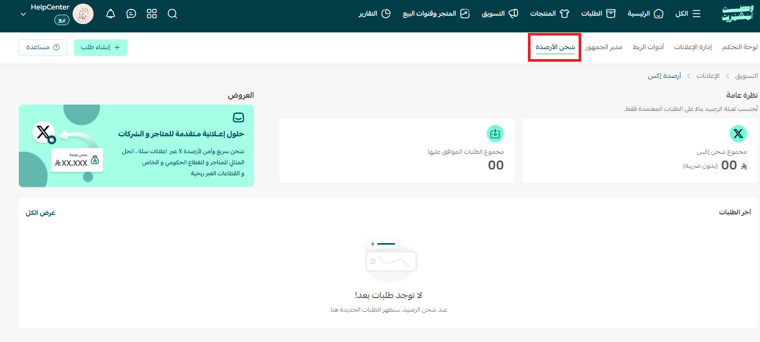Click the X logo in total recharge card
The image size is (760, 342).
coord(738,134)
